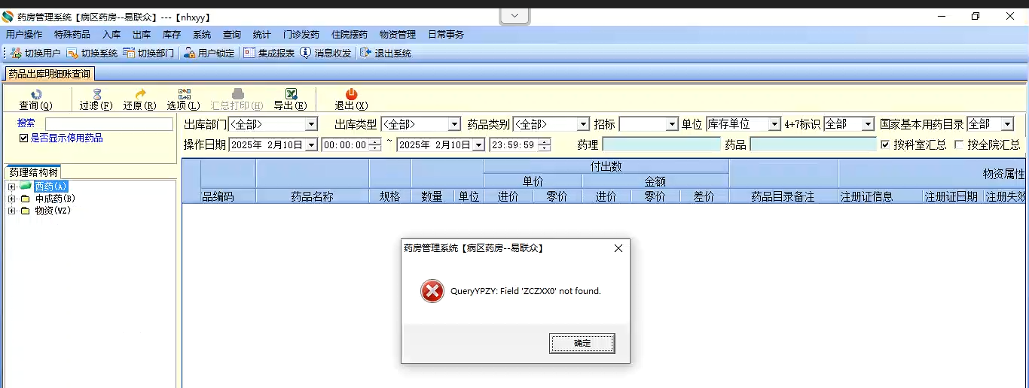Click the 过滤(F) filter icon
The image size is (1029, 388).
[x=97, y=94]
